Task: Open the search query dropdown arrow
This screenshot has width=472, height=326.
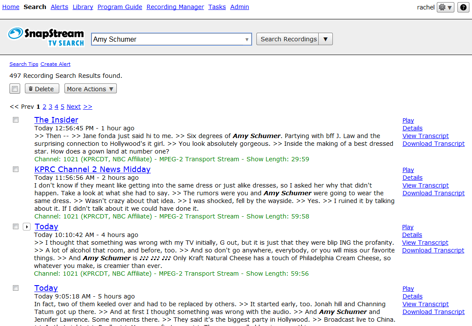Action: coord(247,40)
